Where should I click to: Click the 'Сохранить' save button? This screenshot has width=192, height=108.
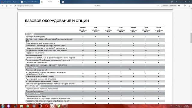(165, 6)
